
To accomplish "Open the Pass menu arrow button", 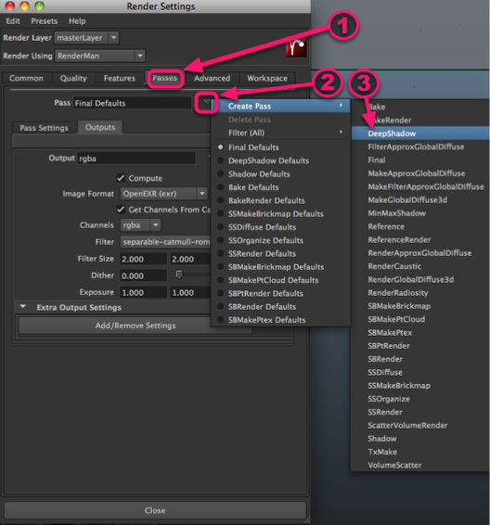I will pos(206,102).
